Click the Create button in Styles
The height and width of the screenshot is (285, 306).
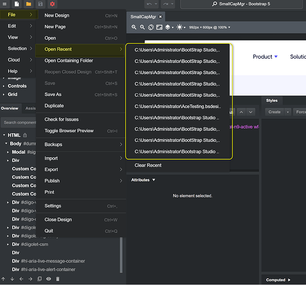tap(275, 112)
